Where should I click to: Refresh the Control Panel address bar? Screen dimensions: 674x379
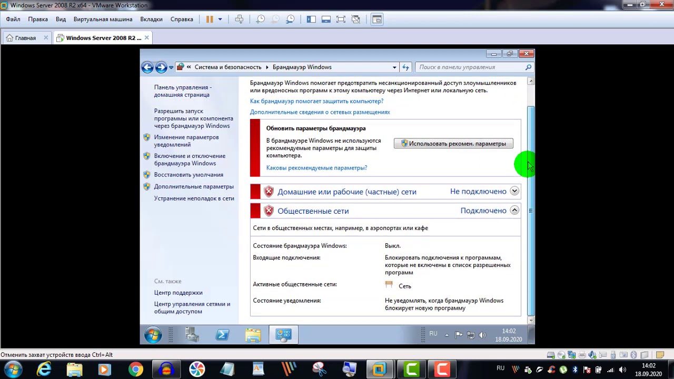point(405,67)
